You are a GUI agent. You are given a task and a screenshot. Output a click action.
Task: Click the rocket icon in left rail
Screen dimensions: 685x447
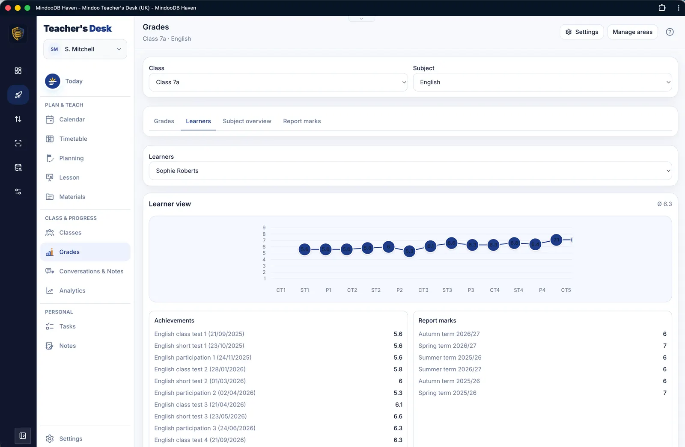(x=18, y=95)
